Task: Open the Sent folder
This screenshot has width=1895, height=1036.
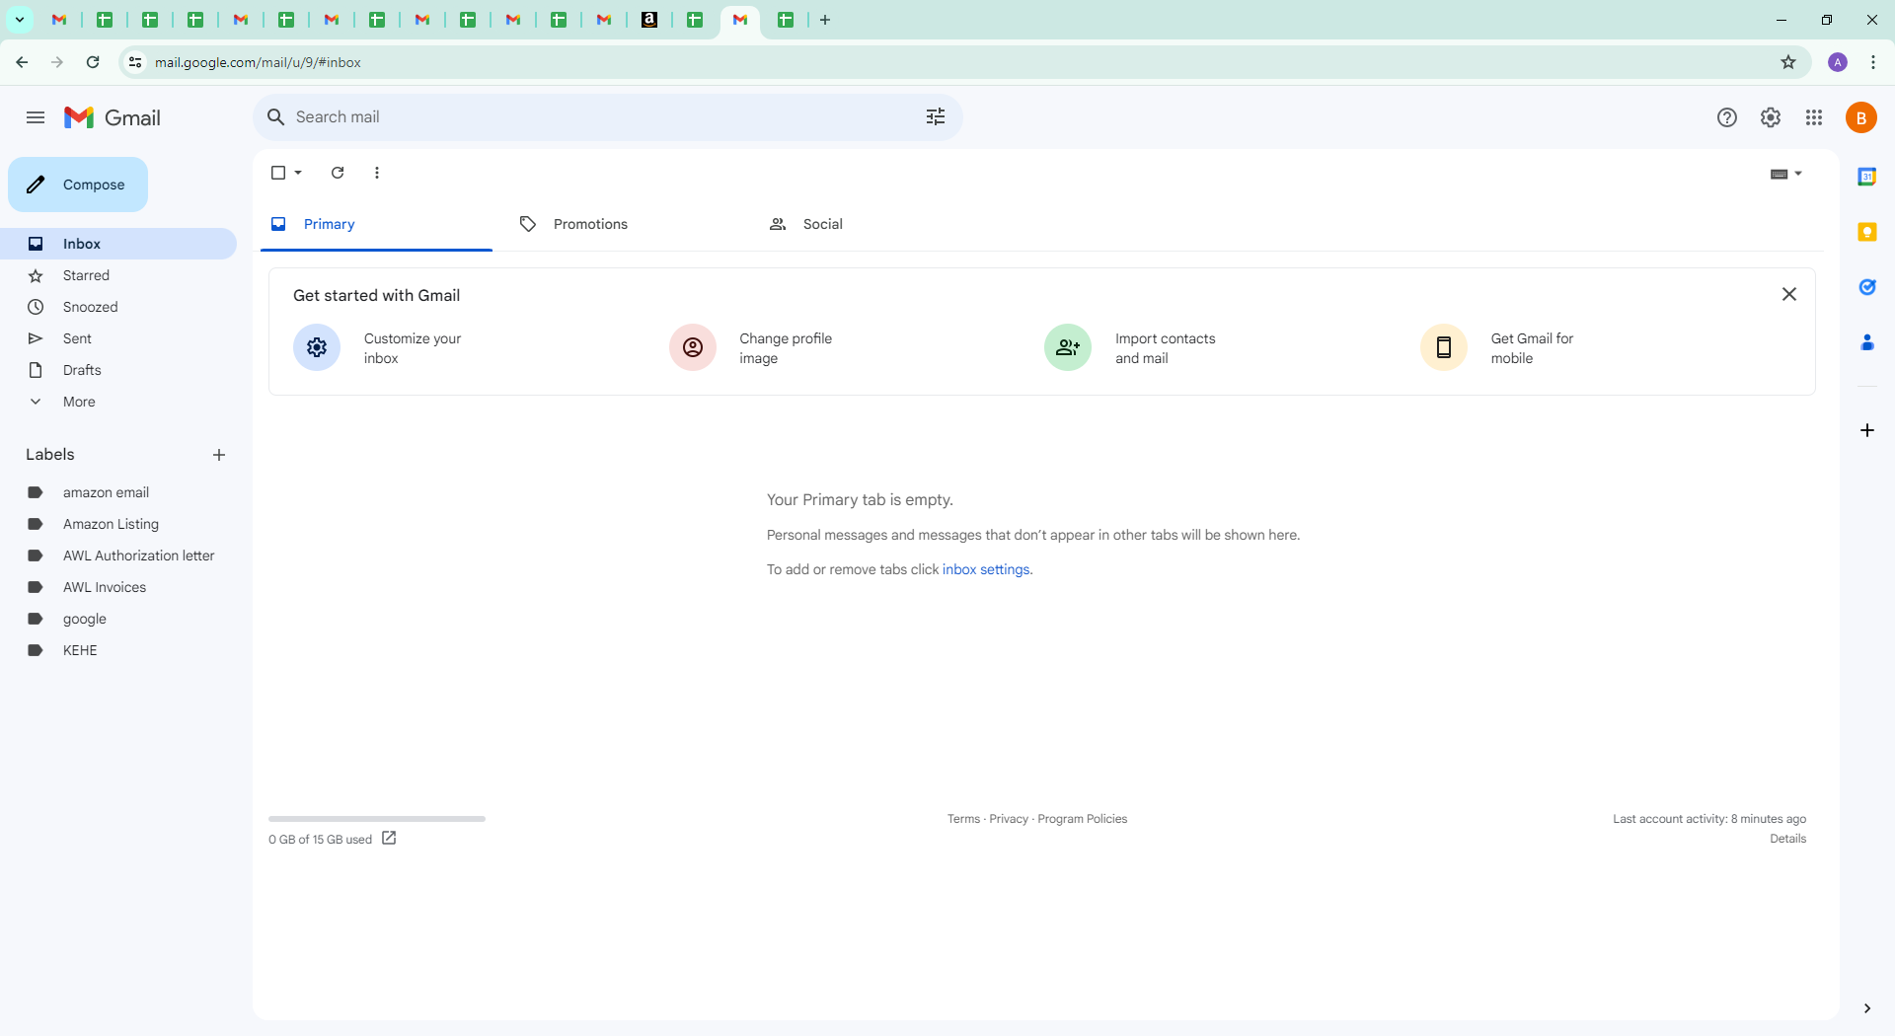Action: (118, 338)
